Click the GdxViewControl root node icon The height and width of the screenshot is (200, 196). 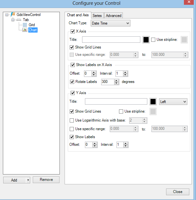tap(13, 15)
